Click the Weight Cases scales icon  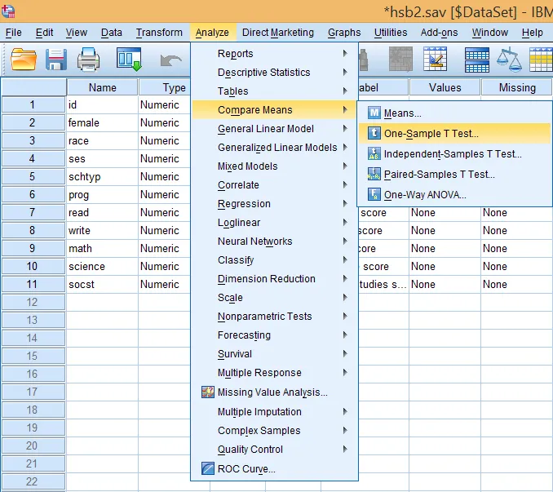point(509,60)
